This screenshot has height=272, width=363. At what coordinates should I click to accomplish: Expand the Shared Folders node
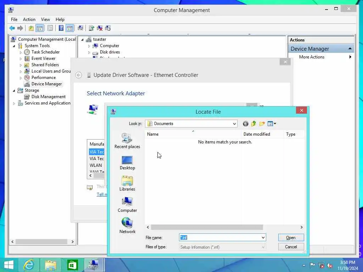(x=21, y=65)
